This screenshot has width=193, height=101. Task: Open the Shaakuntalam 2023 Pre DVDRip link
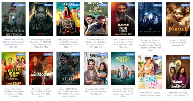click(13, 43)
